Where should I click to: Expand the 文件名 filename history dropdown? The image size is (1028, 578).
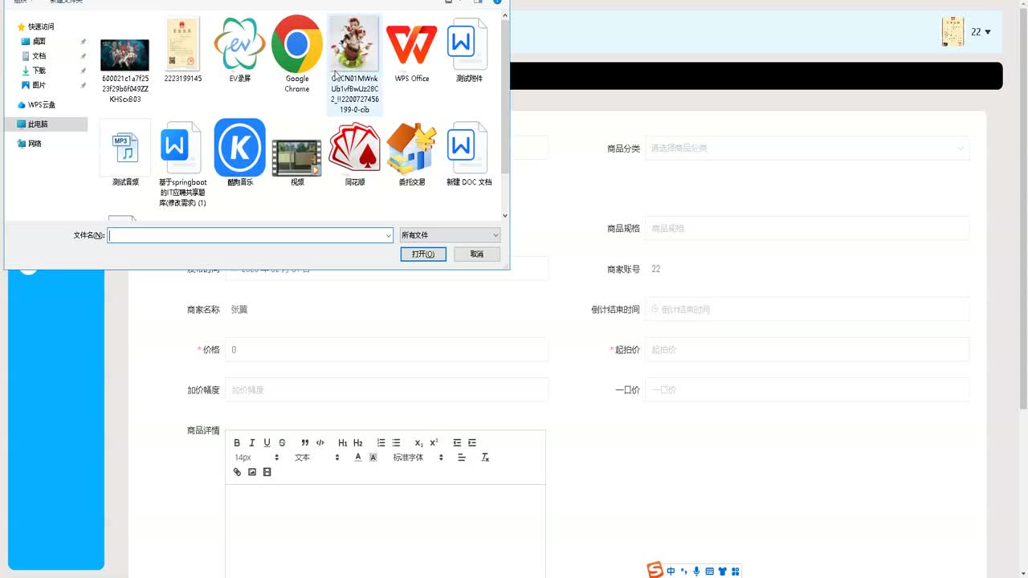tap(389, 235)
